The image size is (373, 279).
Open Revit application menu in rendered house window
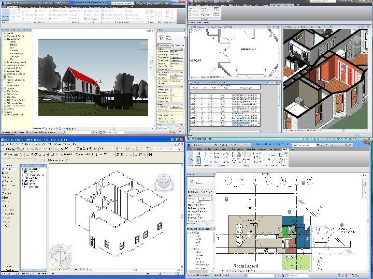[x=3, y=3]
